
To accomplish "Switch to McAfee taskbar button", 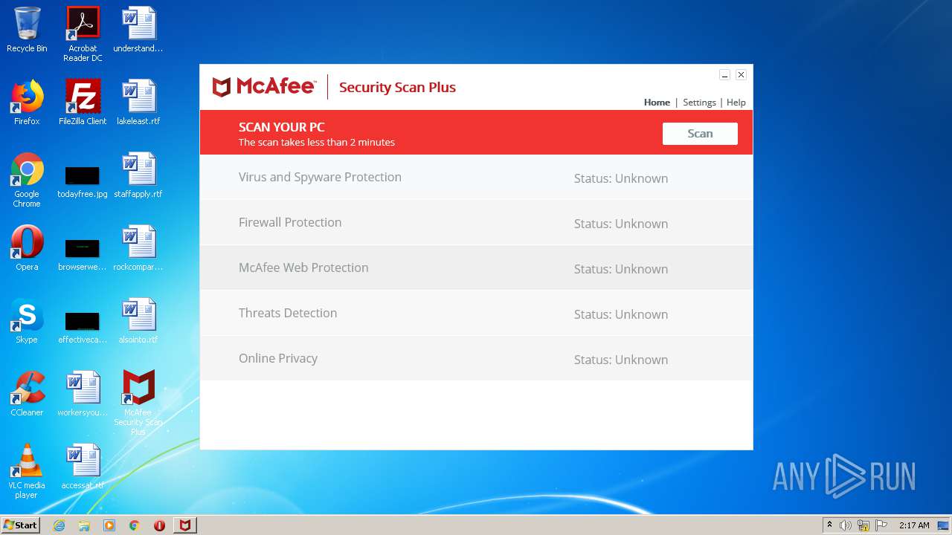I will click(x=184, y=525).
